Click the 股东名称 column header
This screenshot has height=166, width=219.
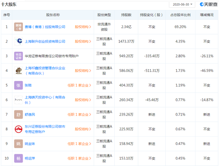53,15
